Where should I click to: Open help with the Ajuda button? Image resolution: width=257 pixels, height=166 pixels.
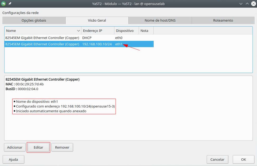click(x=13, y=159)
